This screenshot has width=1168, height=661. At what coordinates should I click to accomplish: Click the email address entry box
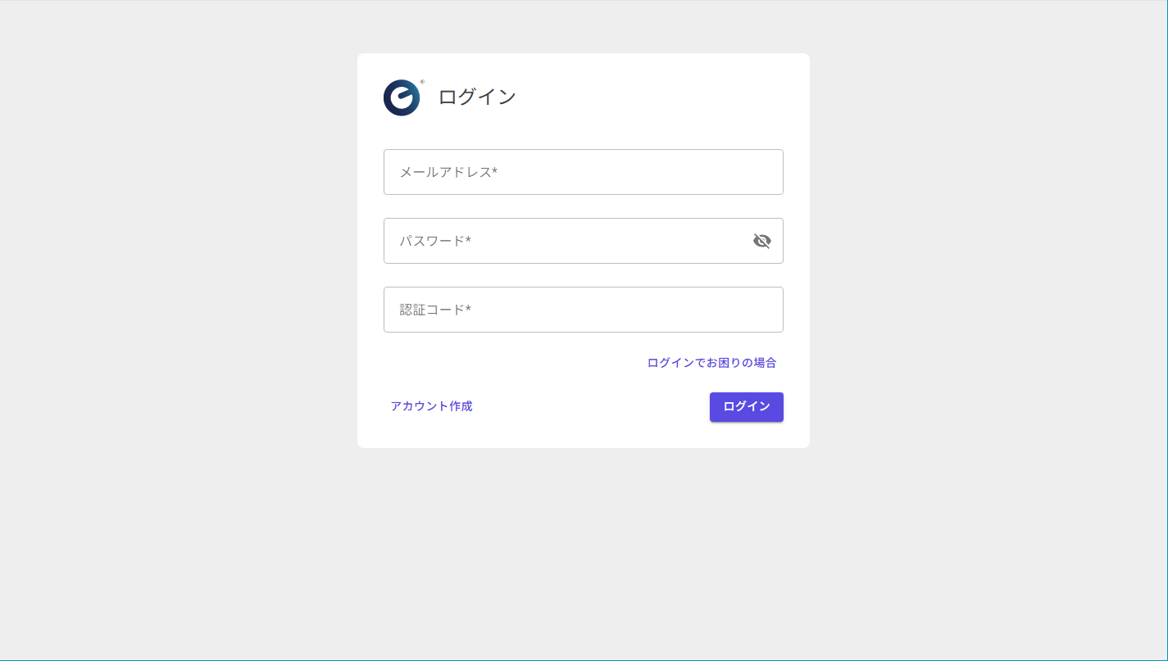(583, 172)
